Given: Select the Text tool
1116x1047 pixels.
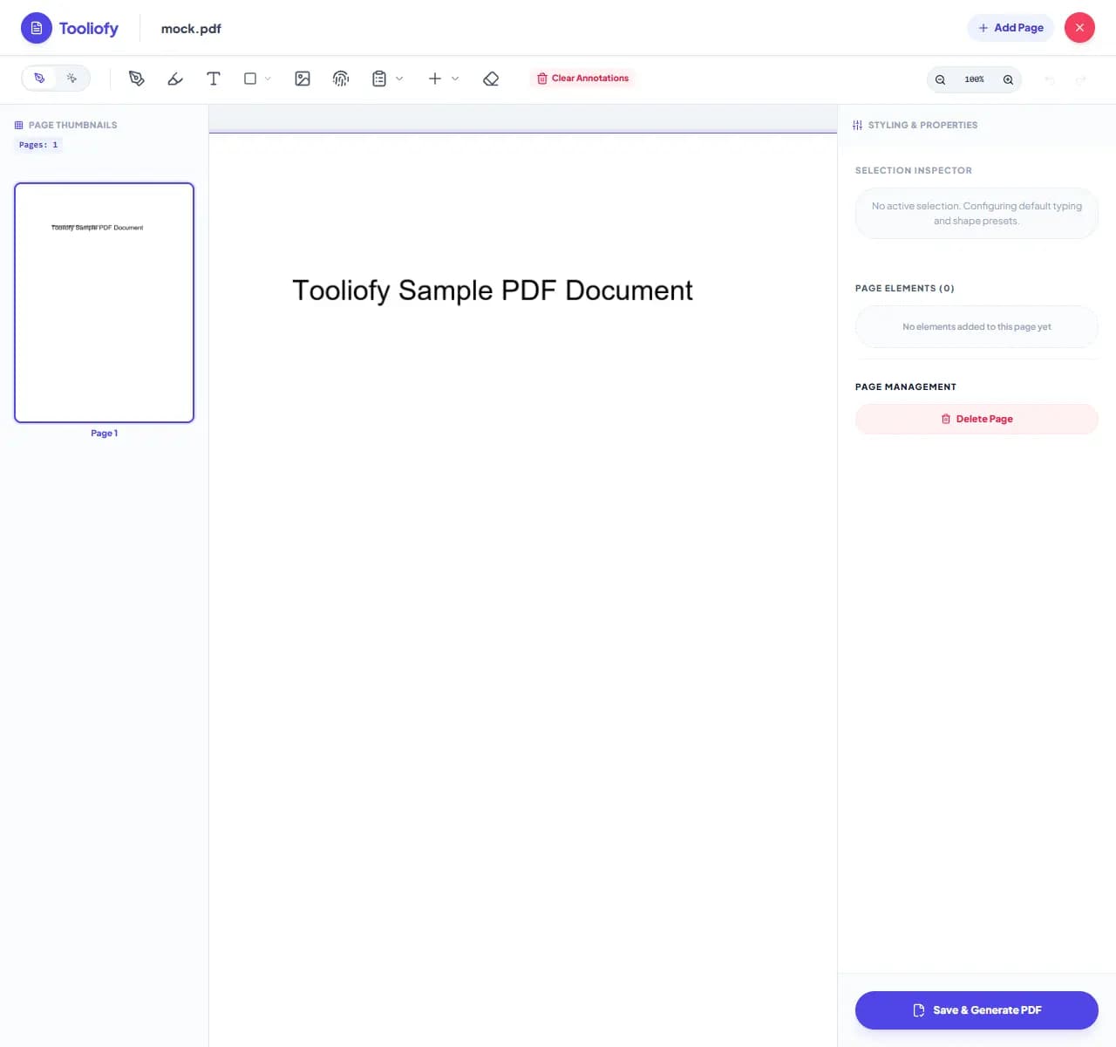Looking at the screenshot, I should point(214,79).
